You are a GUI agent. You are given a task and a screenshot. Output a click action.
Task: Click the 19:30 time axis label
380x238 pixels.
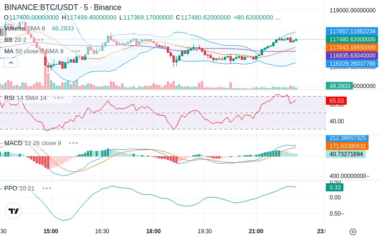[205, 231]
